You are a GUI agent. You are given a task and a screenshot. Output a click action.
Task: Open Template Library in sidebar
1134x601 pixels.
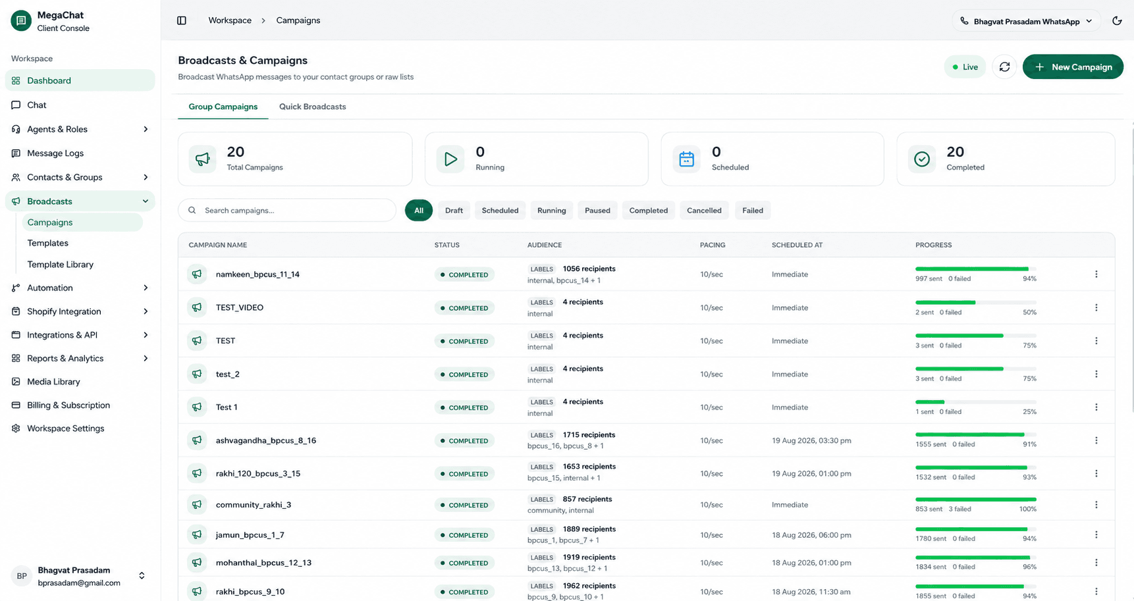click(x=61, y=265)
